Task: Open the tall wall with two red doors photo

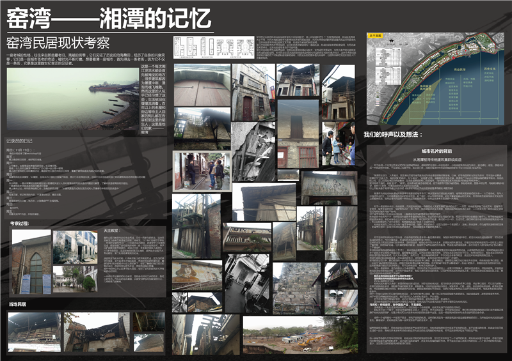Action: (x=298, y=134)
